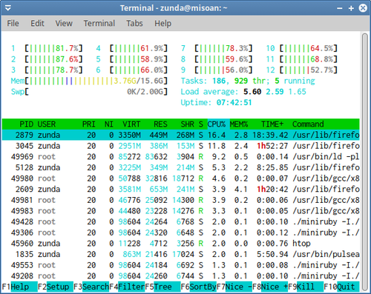This screenshot has width=371, height=294.
Task: Sort by the RES column header
Action: (x=160, y=124)
